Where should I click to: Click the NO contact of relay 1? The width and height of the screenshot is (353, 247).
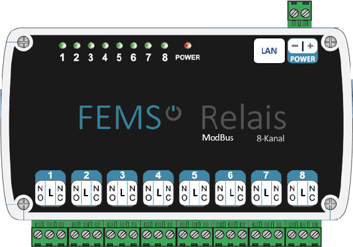[x=40, y=193]
